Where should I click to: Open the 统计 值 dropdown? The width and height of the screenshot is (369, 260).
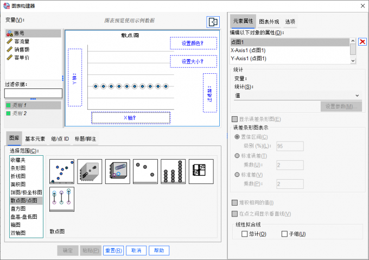[297, 96]
